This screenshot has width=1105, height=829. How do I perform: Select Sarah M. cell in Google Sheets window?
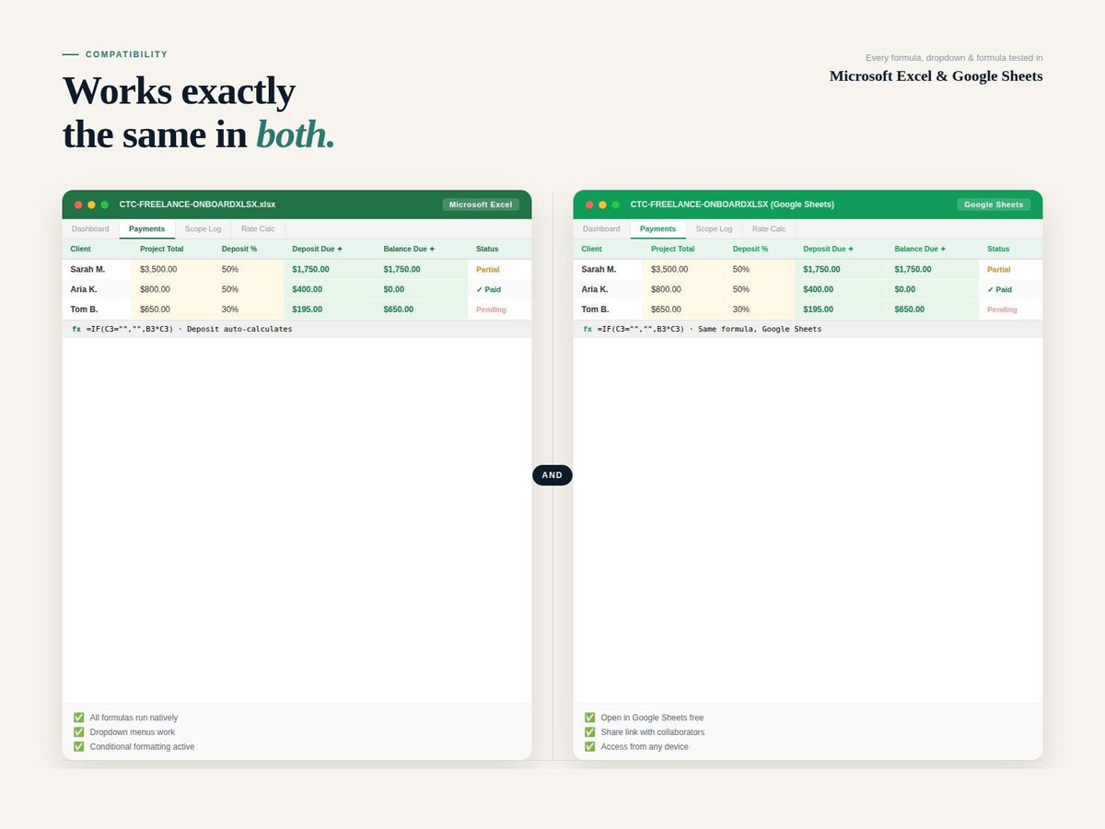pos(609,270)
